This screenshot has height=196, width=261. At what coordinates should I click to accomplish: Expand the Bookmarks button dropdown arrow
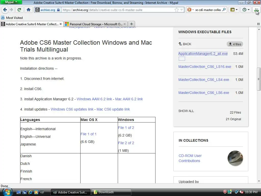(x=237, y=10)
